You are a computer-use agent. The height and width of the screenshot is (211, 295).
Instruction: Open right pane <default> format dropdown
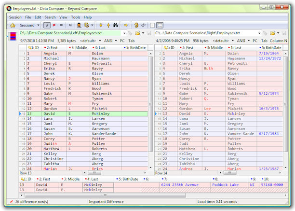[223, 41]
